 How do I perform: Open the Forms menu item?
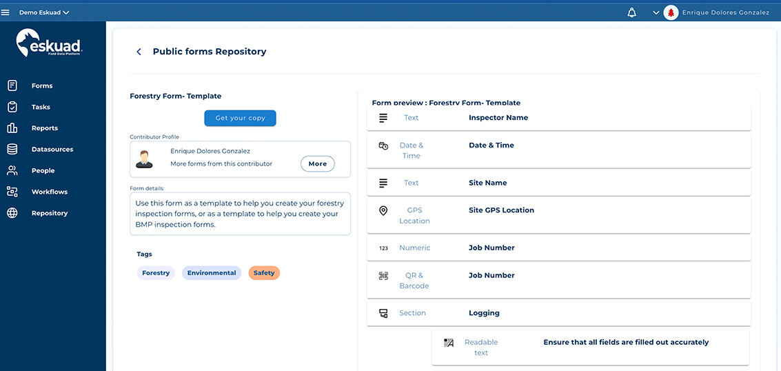tap(42, 86)
